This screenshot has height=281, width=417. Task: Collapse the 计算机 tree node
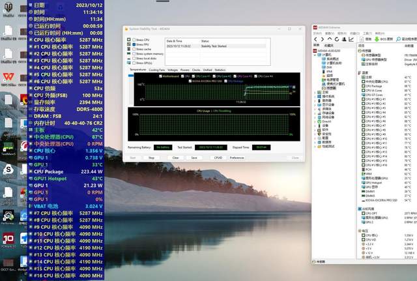tap(315, 55)
